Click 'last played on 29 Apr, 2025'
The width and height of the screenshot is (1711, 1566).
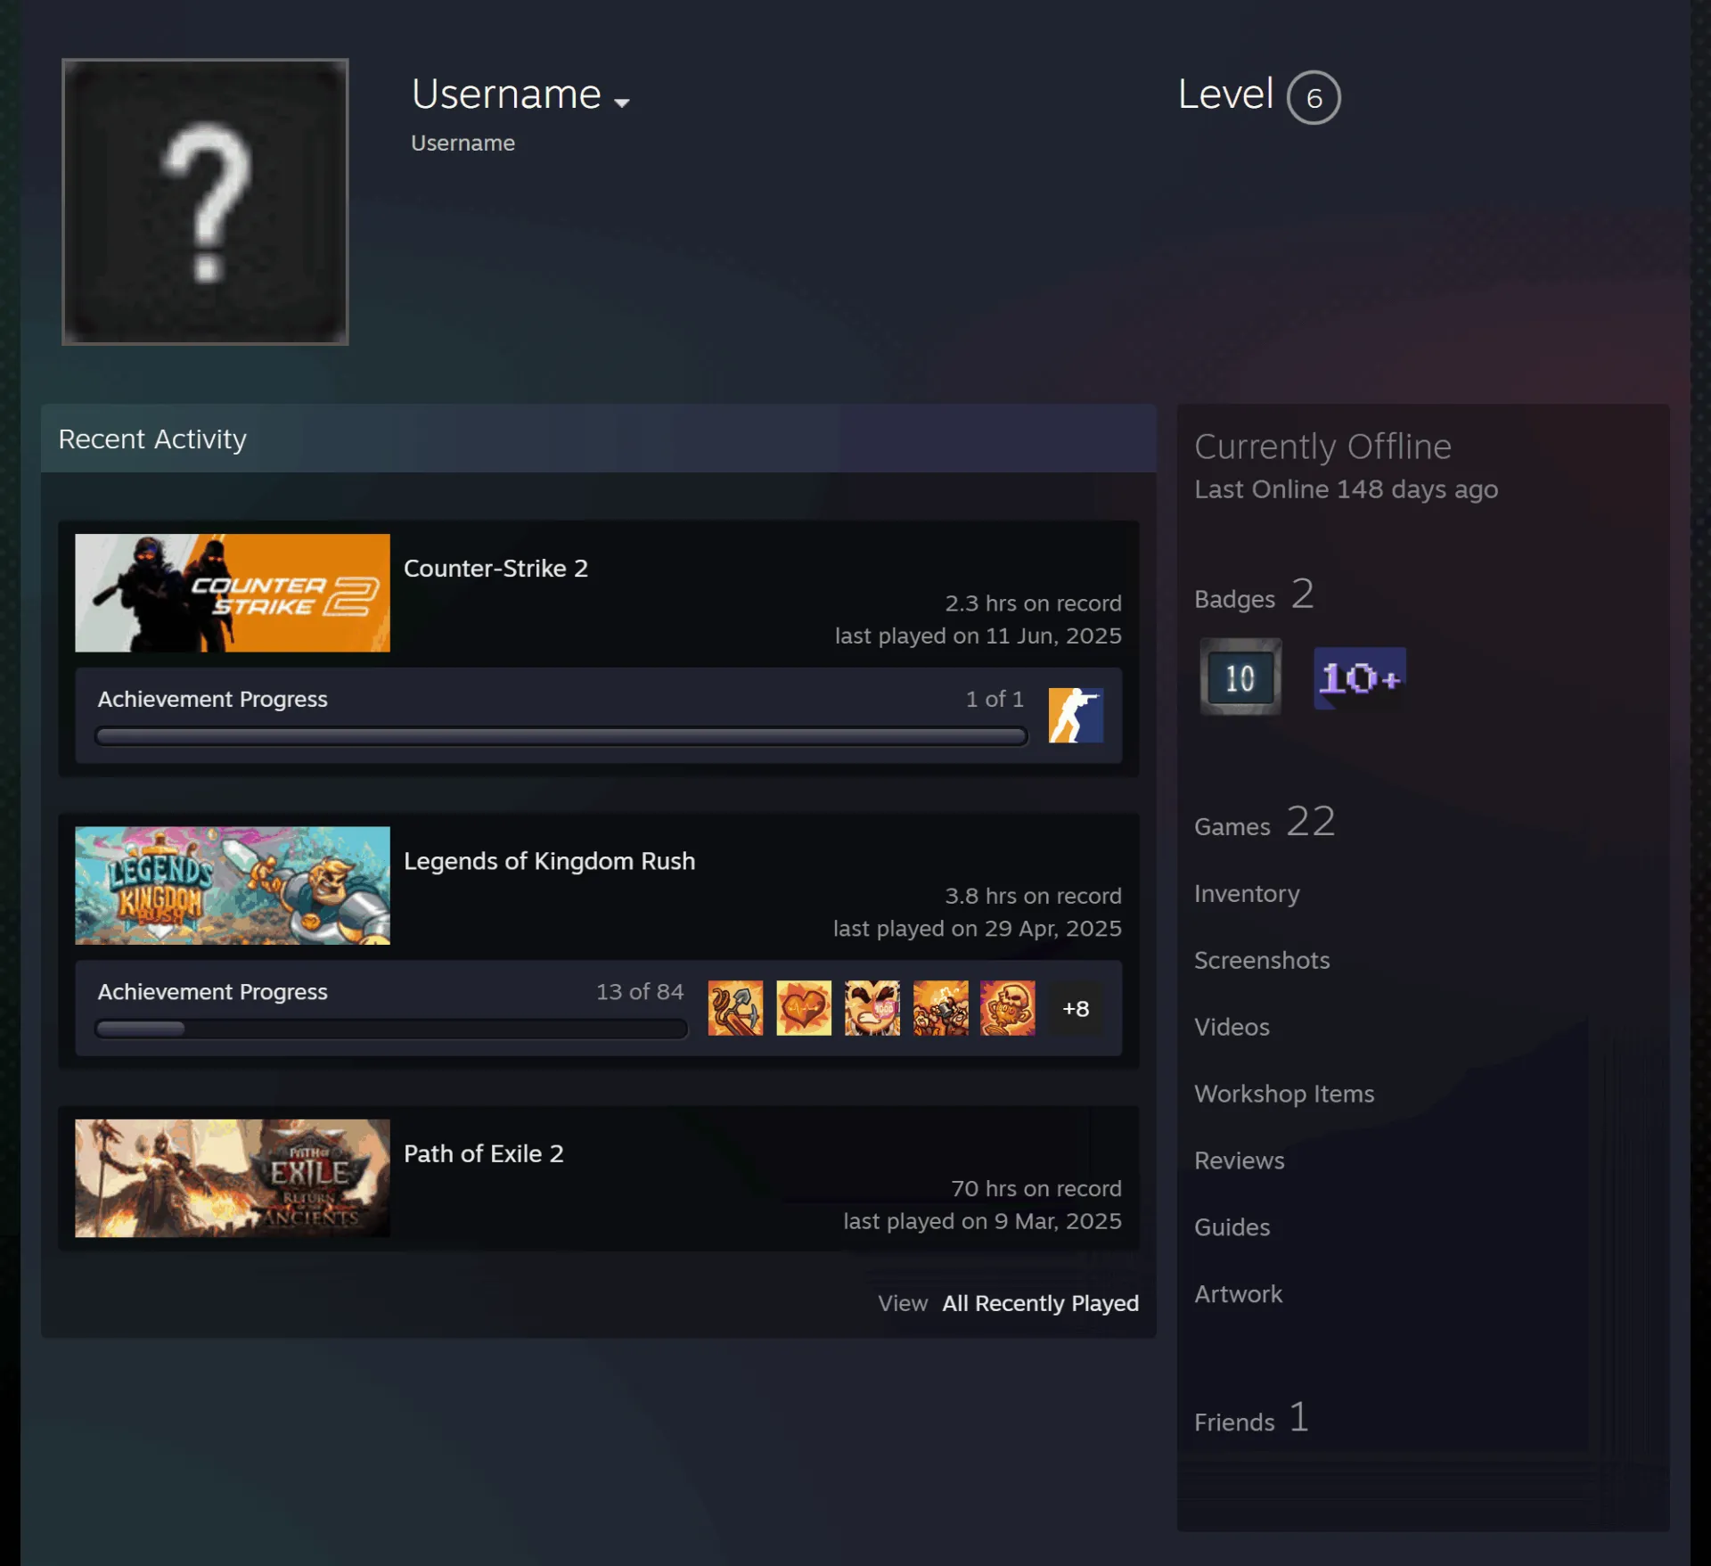tap(977, 929)
